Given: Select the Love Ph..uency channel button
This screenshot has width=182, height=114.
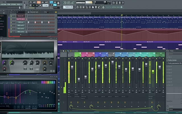Looking at the screenshot, I should click(x=21, y=19).
